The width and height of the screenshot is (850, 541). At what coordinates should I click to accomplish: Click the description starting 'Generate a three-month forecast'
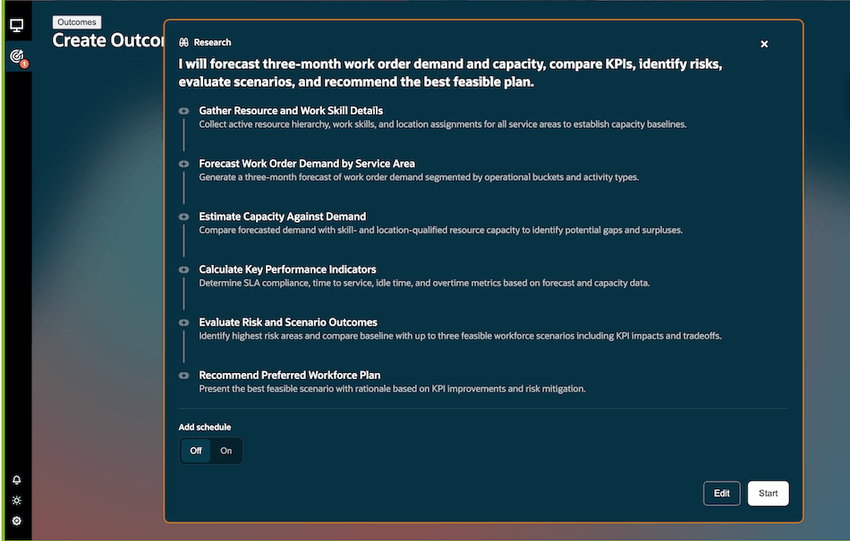click(419, 177)
